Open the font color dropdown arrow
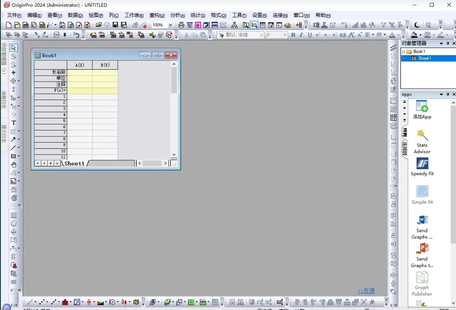The height and width of the screenshot is (310, 456). point(398,35)
